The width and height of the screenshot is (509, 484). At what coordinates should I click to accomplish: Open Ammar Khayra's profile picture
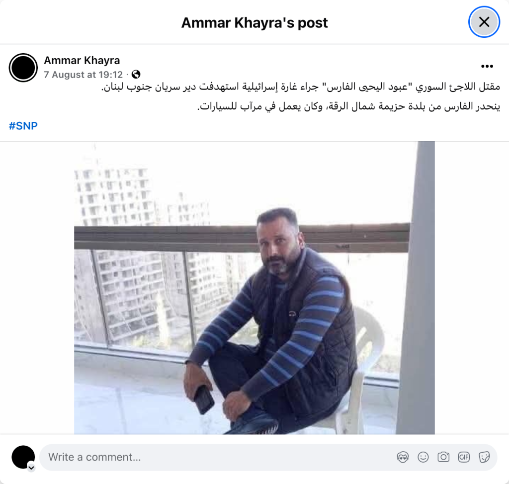tap(23, 68)
